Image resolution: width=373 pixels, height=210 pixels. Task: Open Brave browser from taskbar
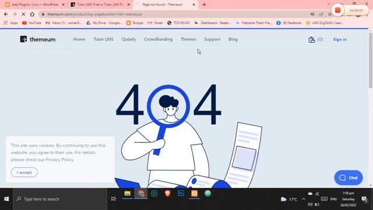pos(167,194)
